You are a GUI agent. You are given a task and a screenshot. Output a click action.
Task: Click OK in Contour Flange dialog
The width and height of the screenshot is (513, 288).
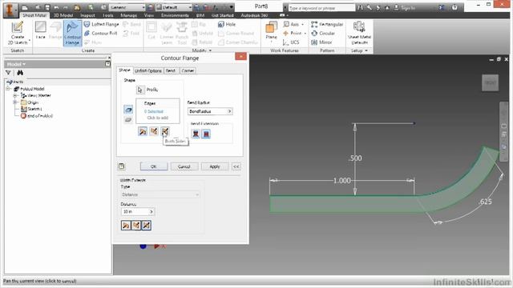point(154,166)
